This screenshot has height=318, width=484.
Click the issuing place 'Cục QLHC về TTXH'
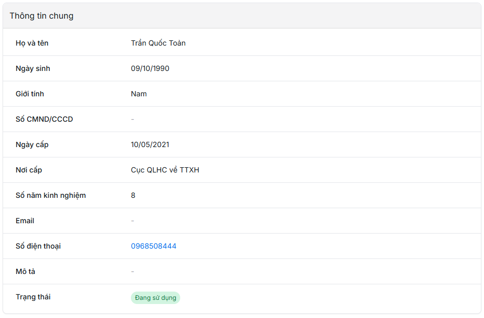[x=165, y=170]
